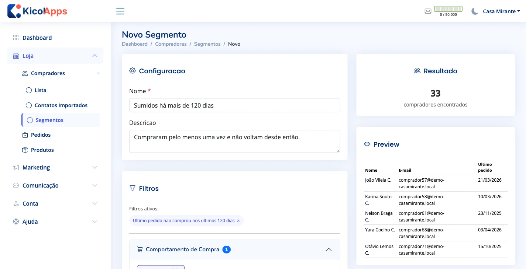Click the Preview eye icon

click(x=367, y=144)
